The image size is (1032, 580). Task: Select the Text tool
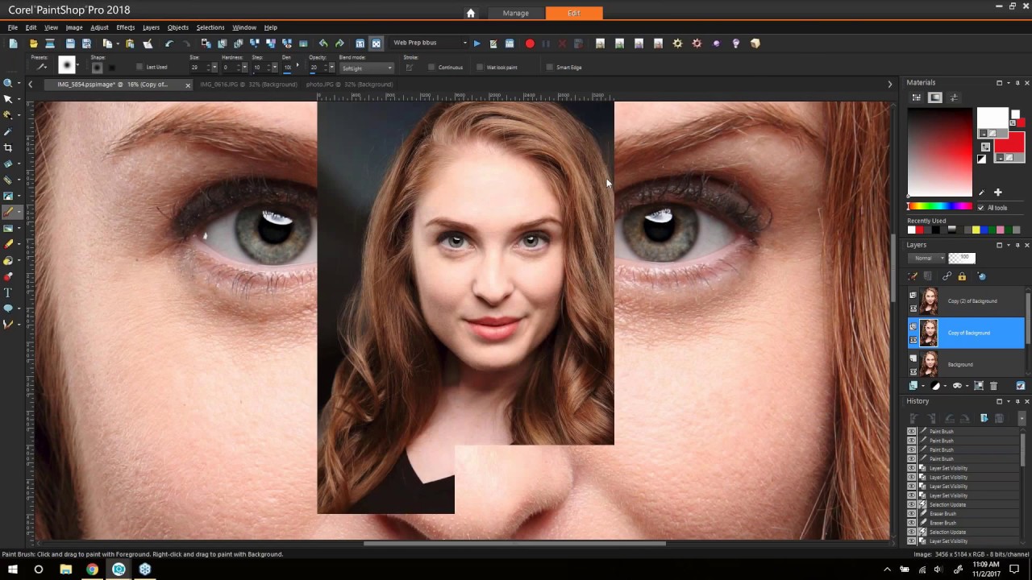click(8, 292)
